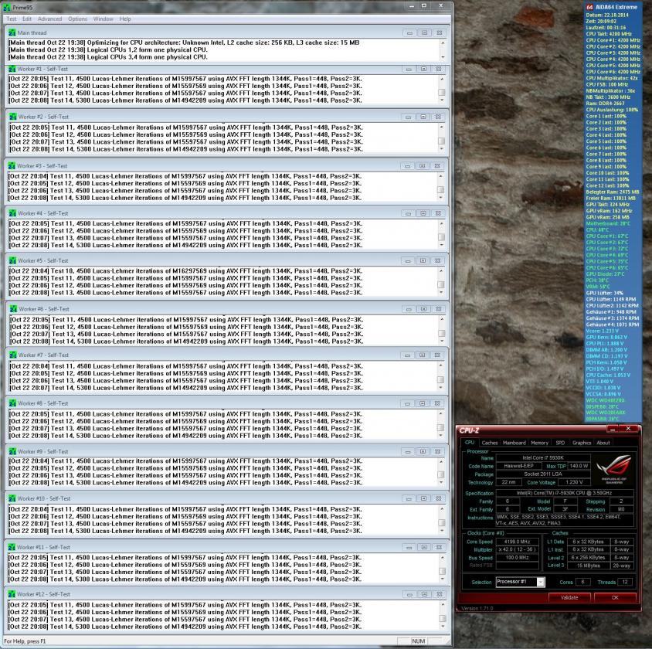Click the Worker #1 log scrollbar thumb
The height and width of the screenshot is (649, 652).
tap(442, 92)
